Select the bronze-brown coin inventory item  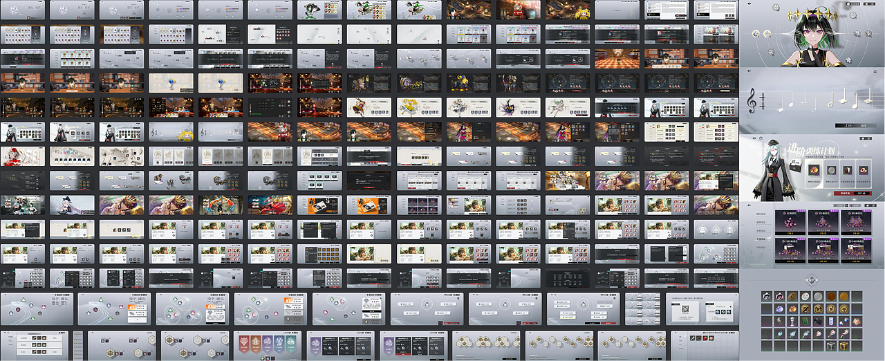(x=831, y=297)
